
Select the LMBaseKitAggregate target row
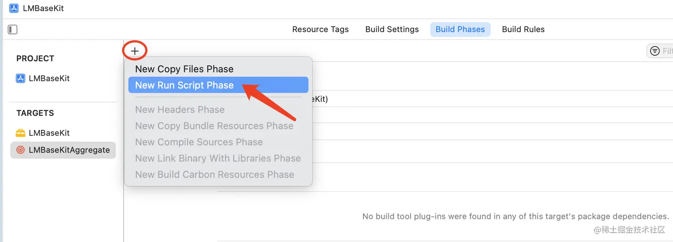tap(63, 150)
